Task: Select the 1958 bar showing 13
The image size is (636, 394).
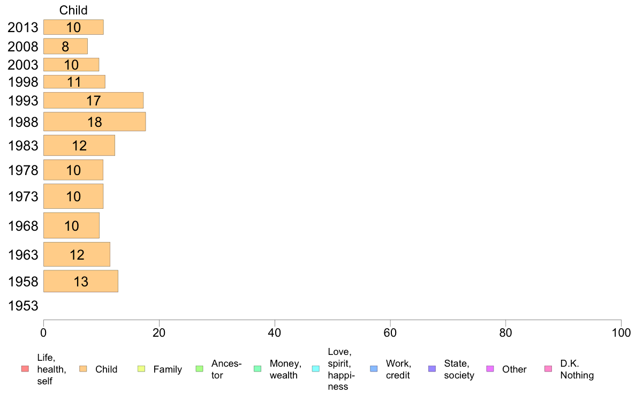Action: [81, 281]
